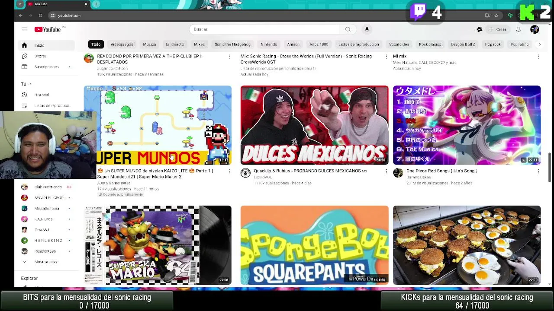Open the LiquidVOD channel avatar
The image size is (554, 311).
[245, 173]
